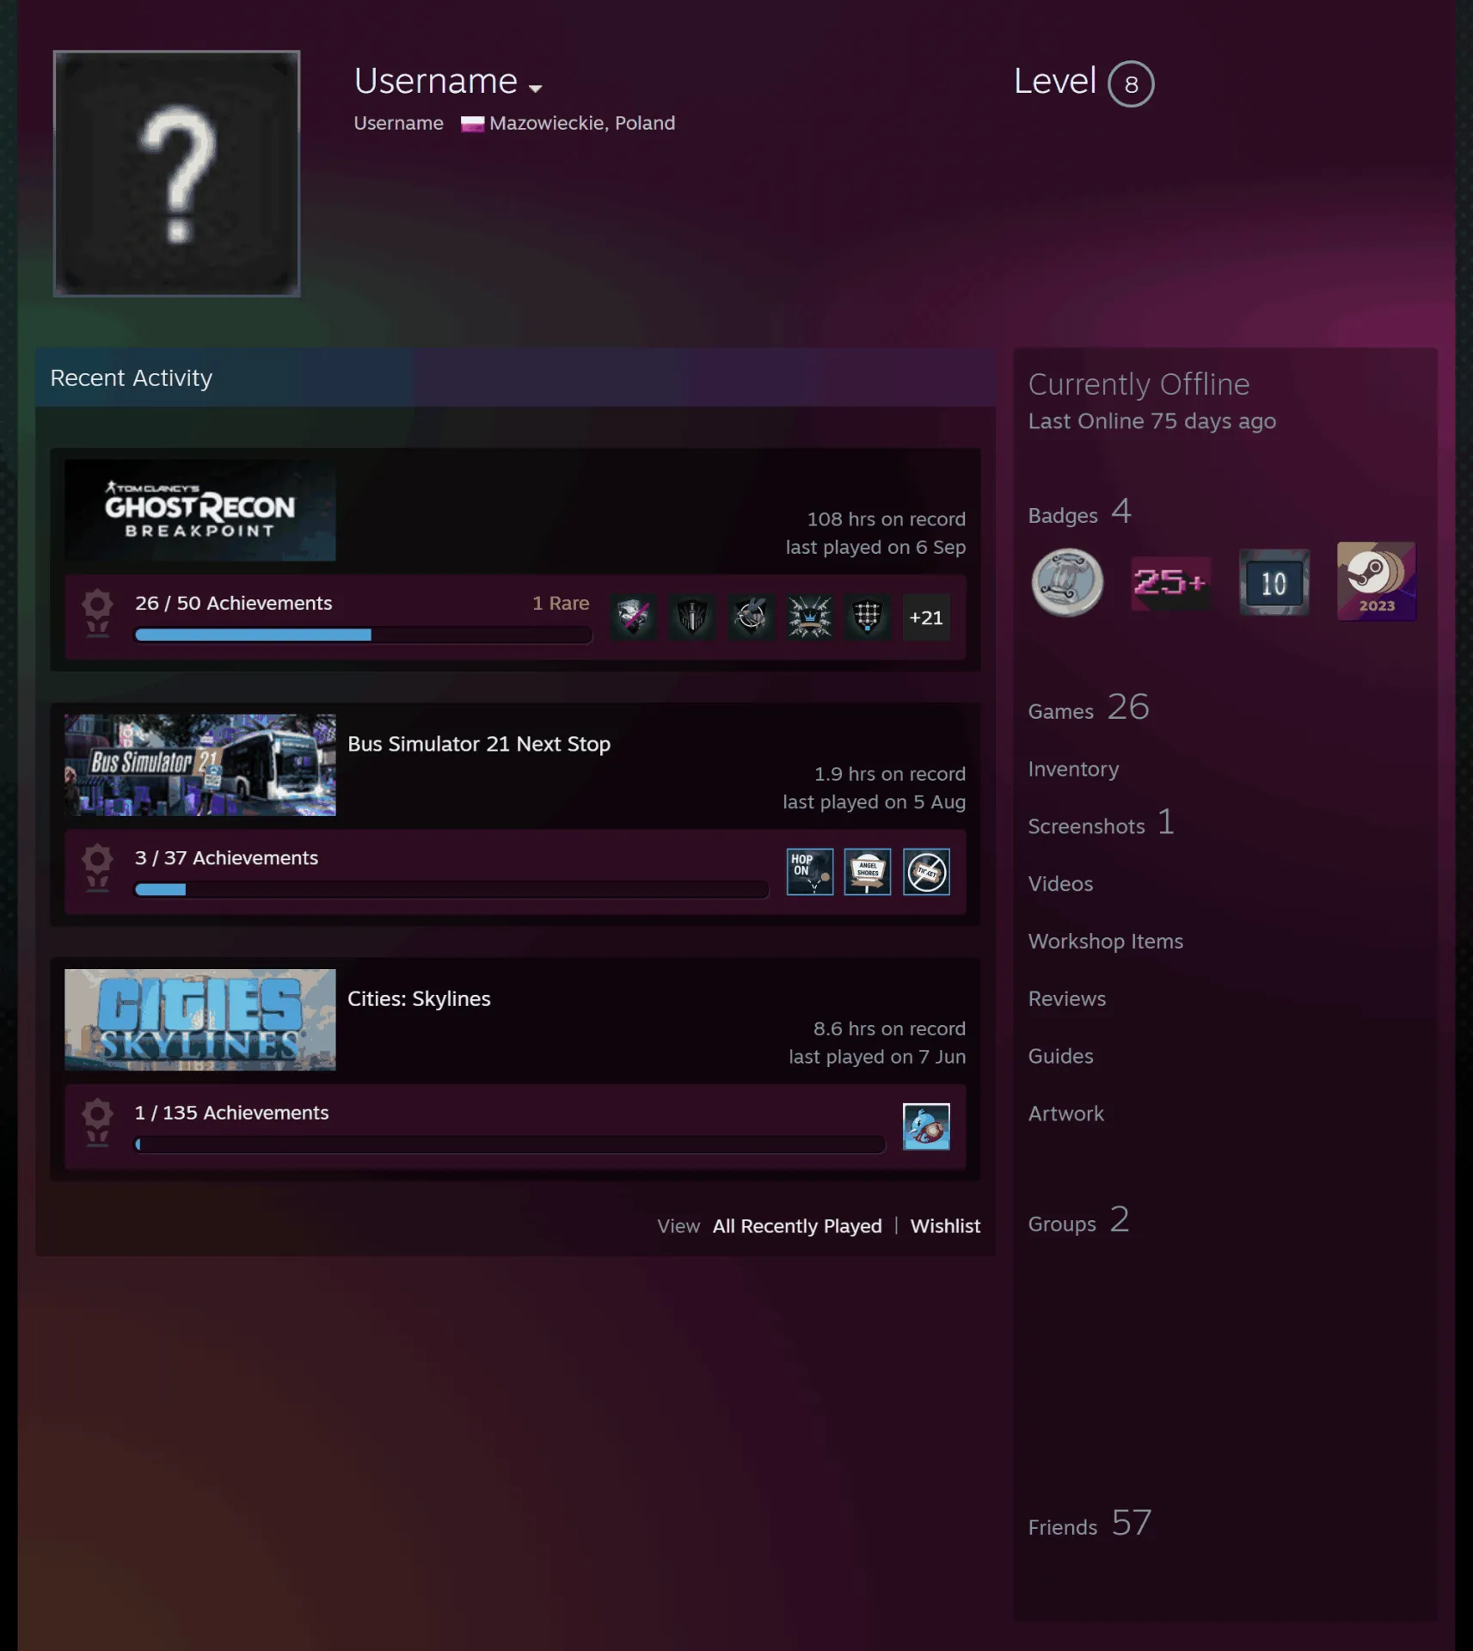1473x1651 pixels.
Task: Click the Cities: Skylines bird achievement icon
Action: [x=926, y=1126]
